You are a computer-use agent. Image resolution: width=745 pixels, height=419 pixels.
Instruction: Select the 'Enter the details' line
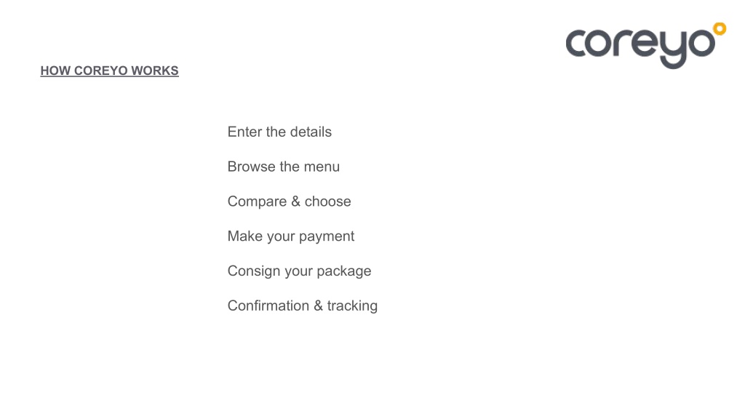click(279, 132)
